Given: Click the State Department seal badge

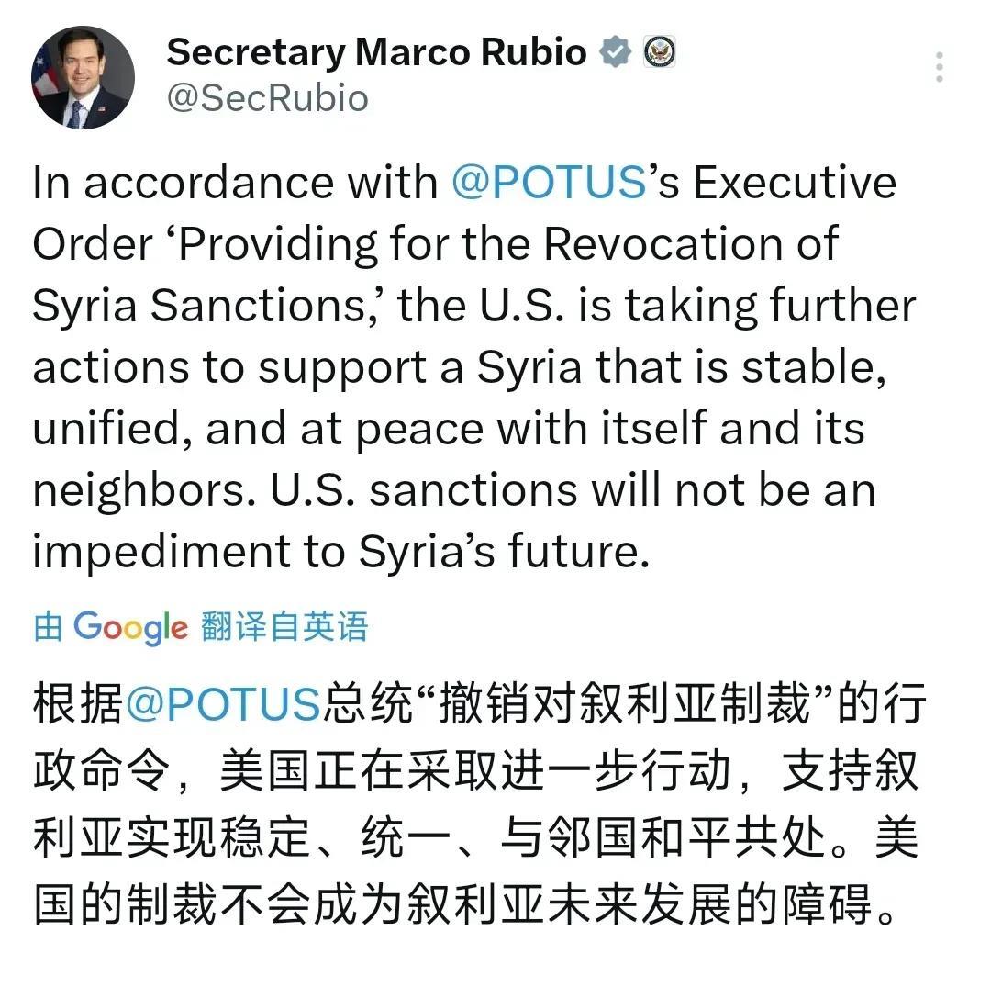Looking at the screenshot, I should (659, 51).
